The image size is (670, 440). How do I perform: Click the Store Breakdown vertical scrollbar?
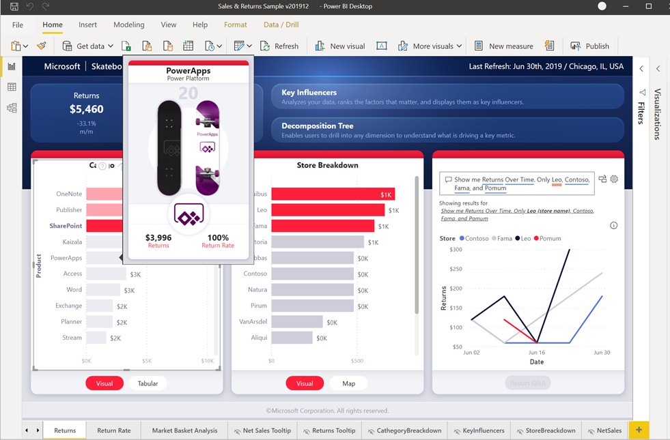click(417, 246)
